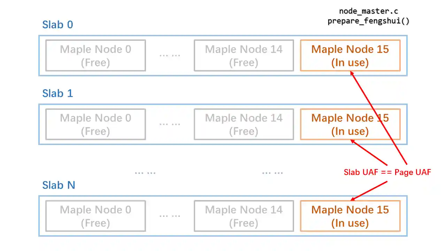
Task: Click the "Slab N" heading label
Action: (x=59, y=185)
